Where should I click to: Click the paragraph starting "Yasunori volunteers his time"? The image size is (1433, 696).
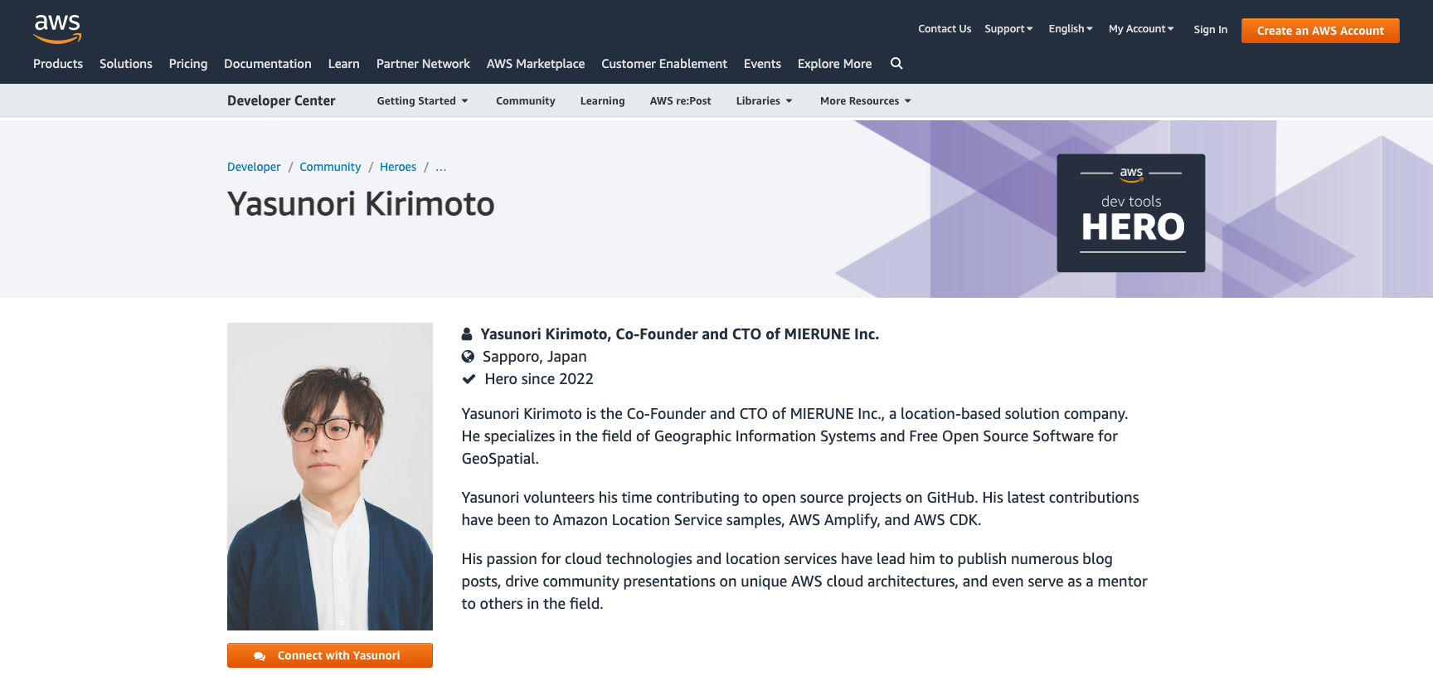click(x=800, y=509)
